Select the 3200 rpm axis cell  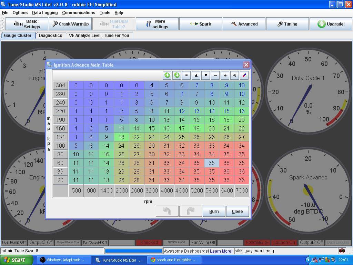152,190
